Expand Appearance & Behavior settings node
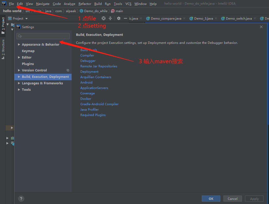 (x=19, y=44)
